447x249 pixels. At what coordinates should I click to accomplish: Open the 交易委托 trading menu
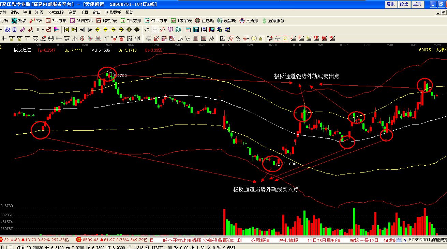113,12
